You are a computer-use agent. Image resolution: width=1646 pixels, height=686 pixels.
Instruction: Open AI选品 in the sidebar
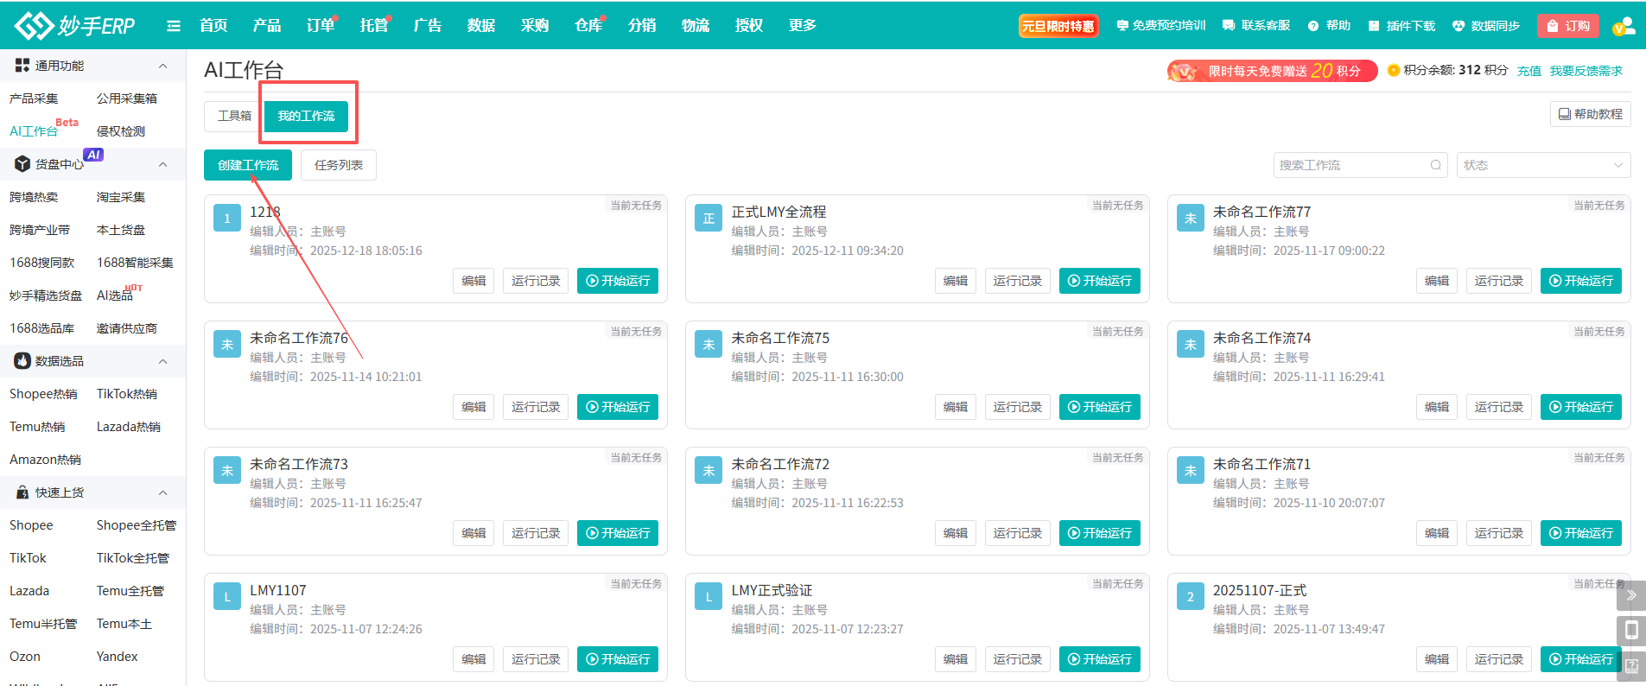click(115, 295)
